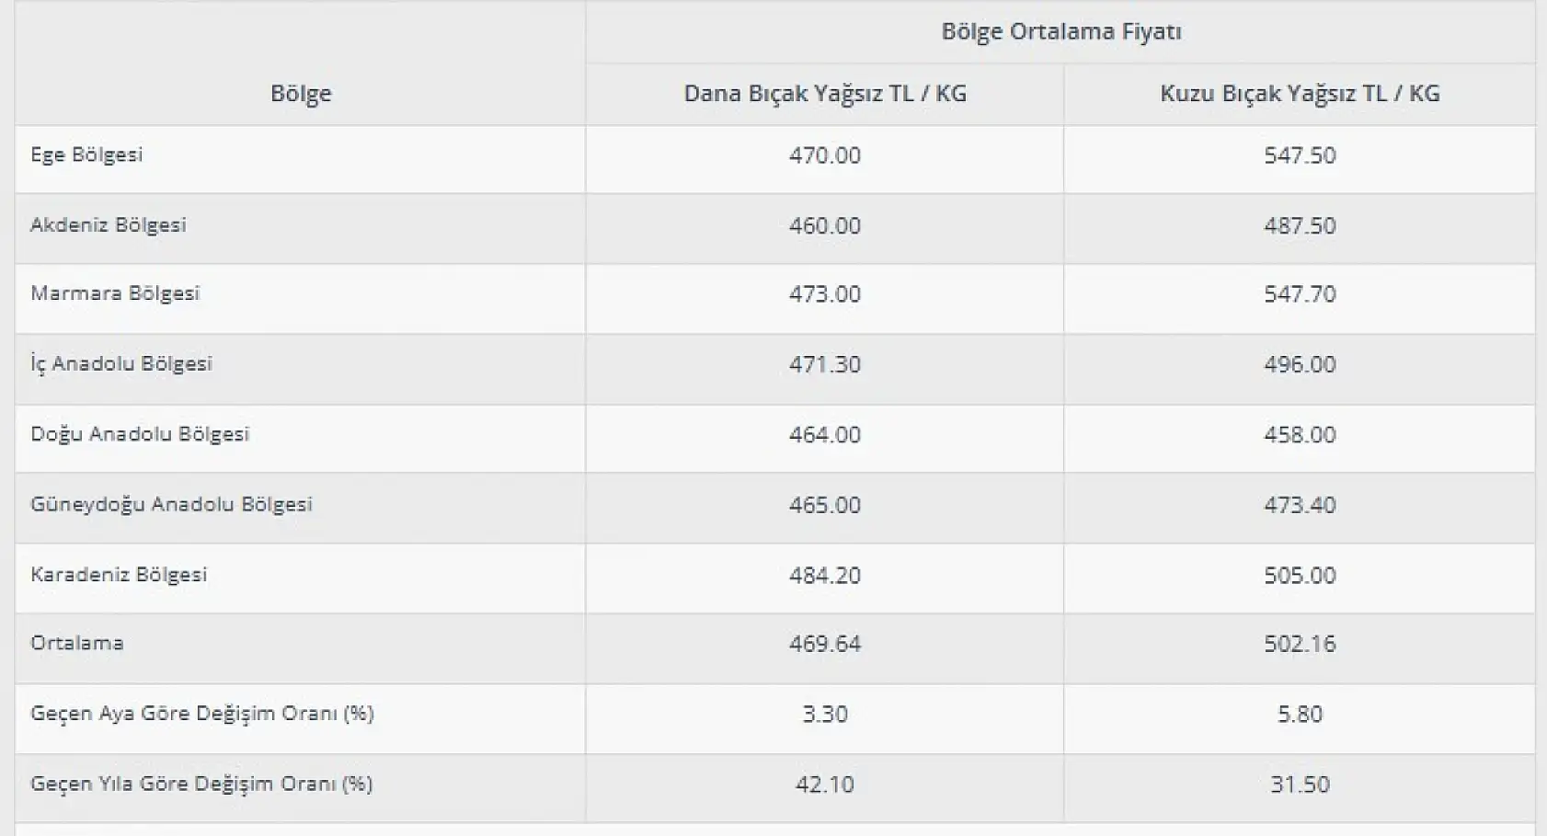Click Geçen Yıla Göre Değişim Oranı label
Screen dimensions: 1547x836
pyautogui.click(x=201, y=784)
